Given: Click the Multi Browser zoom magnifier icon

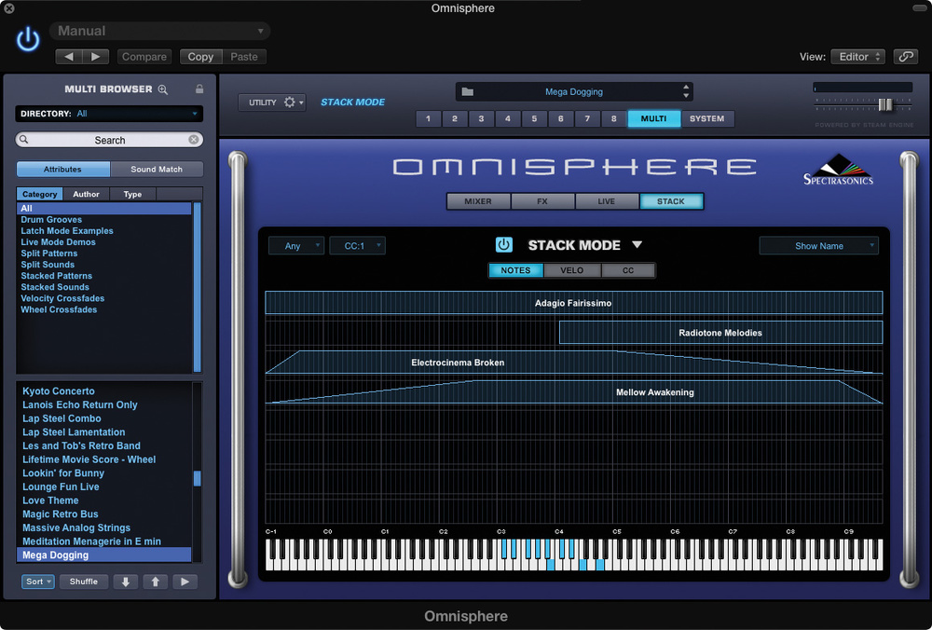Looking at the screenshot, I should [x=163, y=89].
